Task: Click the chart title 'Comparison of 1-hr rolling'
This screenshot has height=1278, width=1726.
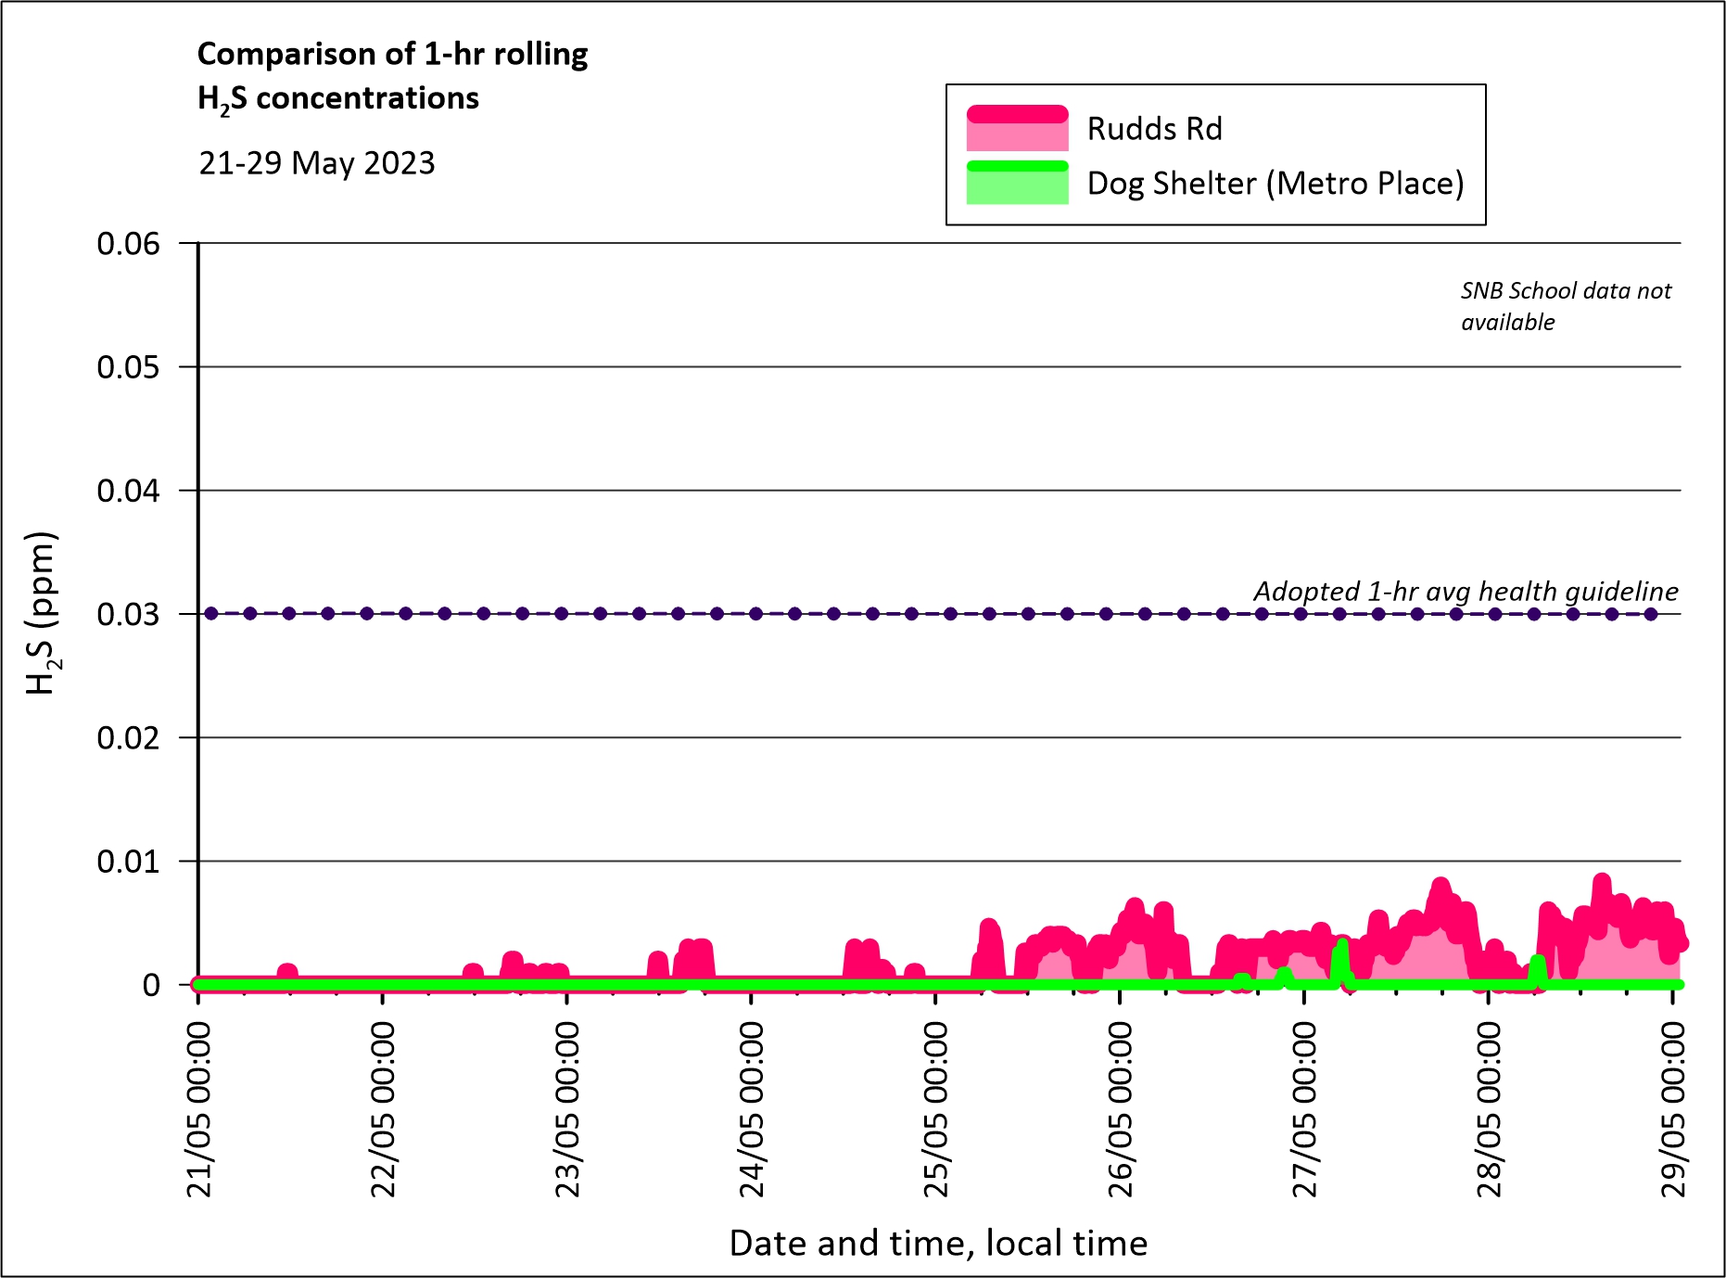Action: click(392, 55)
